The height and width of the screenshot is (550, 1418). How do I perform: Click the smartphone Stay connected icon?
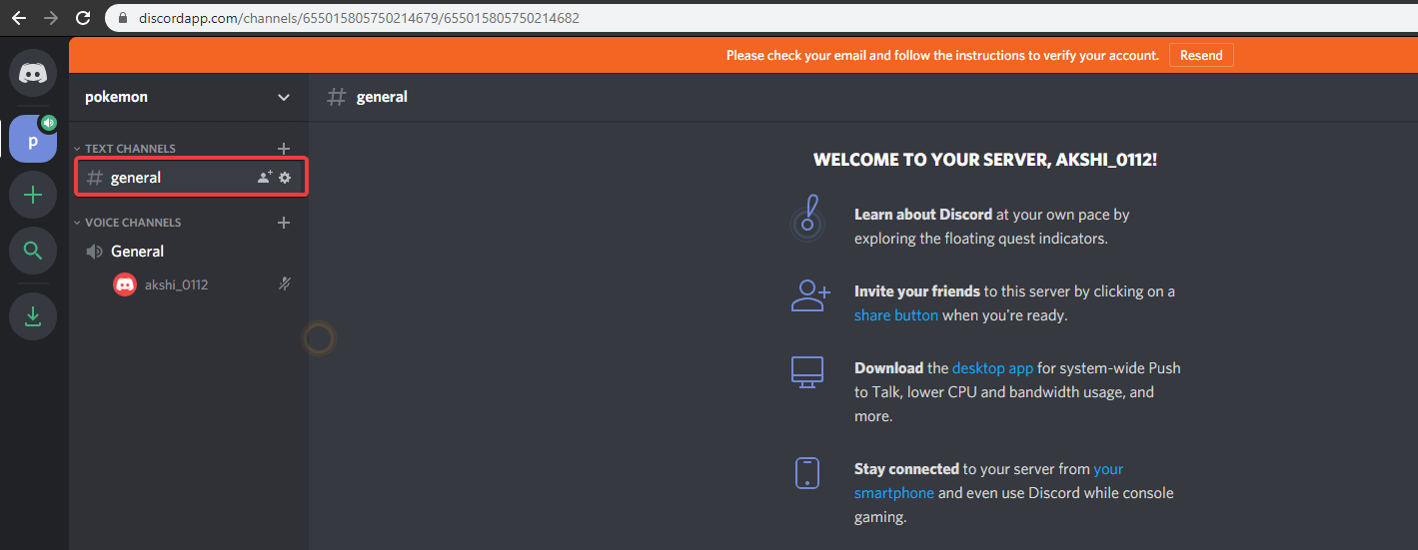[806, 473]
